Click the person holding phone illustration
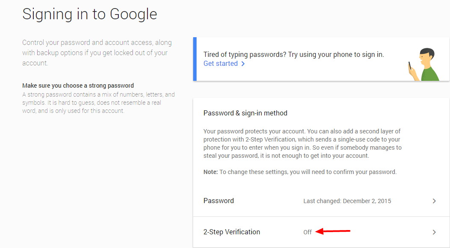The height and width of the screenshot is (248, 450). pyautogui.click(x=424, y=64)
